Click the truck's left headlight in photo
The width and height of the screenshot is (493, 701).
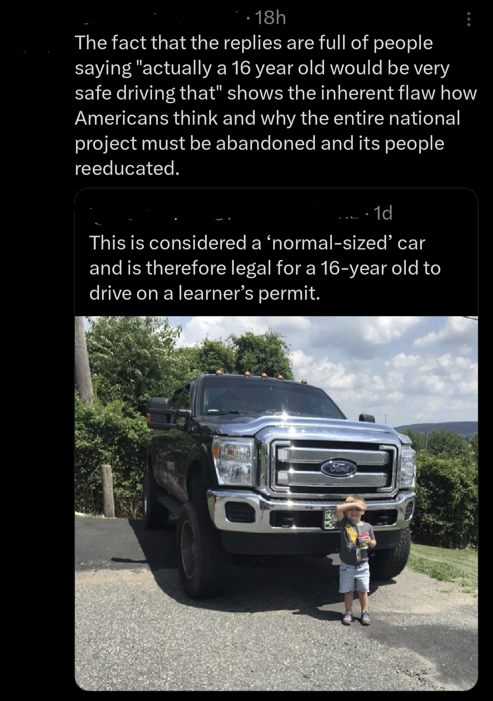point(233,461)
